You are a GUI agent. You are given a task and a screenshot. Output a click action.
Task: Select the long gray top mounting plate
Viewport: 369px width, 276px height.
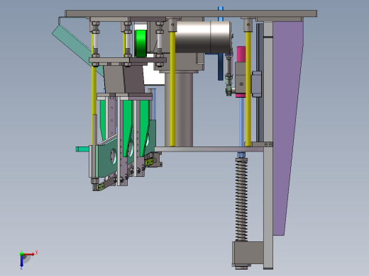191,13
